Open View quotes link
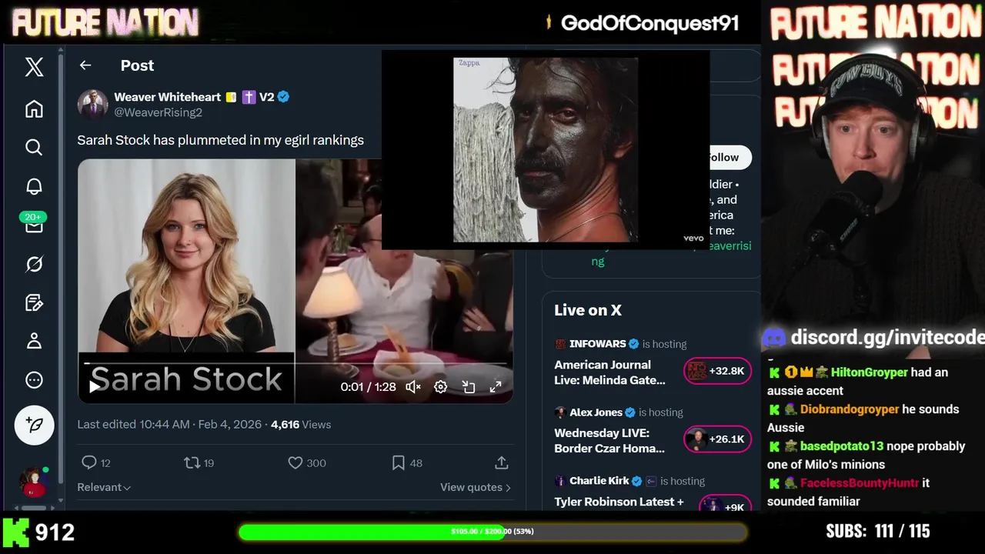Viewport: 985px width, 554px height. pyautogui.click(x=476, y=487)
